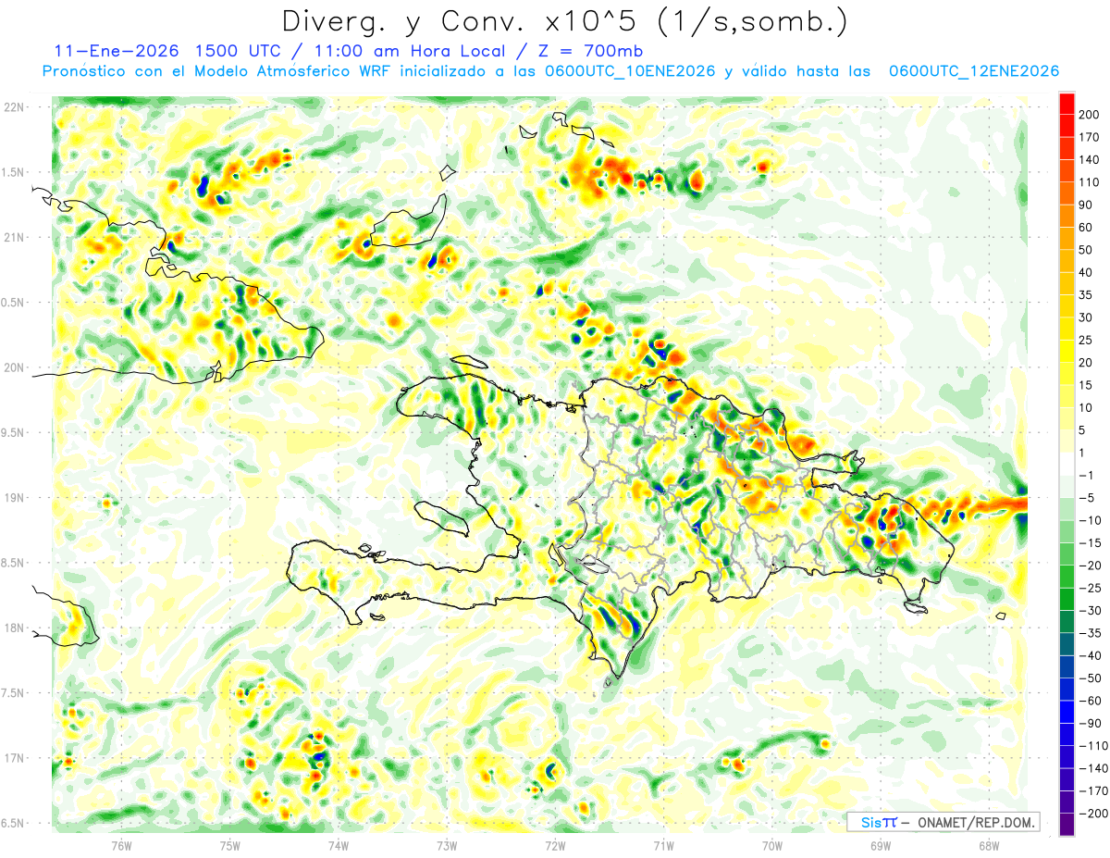Click the chart title "Diverg. y Conv. x10^5"
The width and height of the screenshot is (1110, 858).
click(465, 20)
